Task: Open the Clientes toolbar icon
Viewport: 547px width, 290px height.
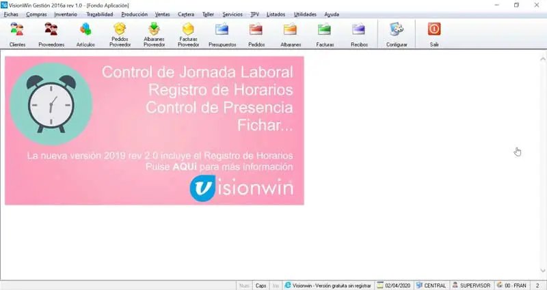Action: (17, 35)
